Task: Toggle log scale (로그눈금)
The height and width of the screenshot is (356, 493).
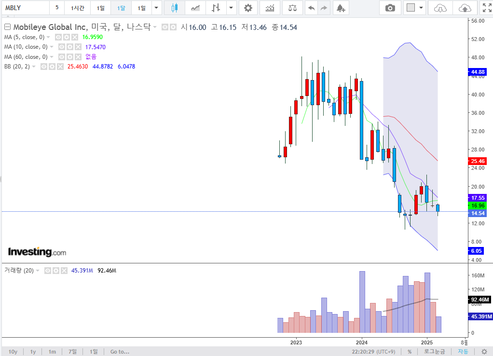Action: (435, 352)
